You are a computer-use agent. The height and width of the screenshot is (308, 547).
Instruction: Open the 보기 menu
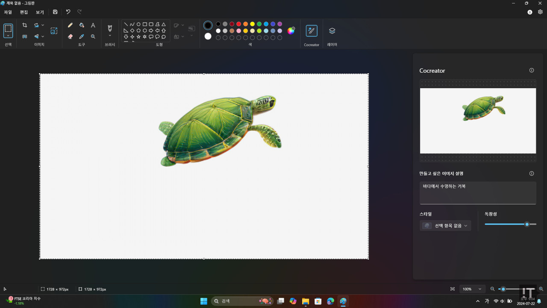(40, 12)
